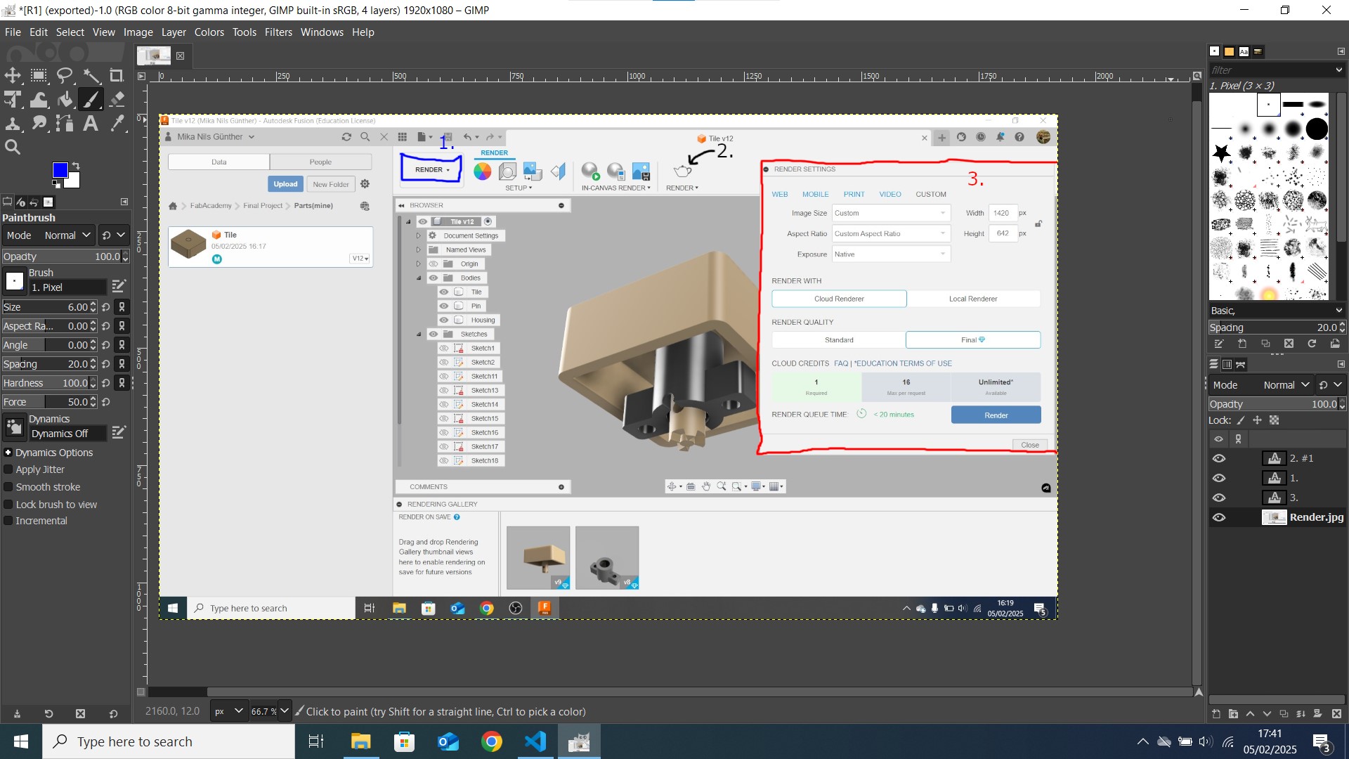Click the Paintbrush tool in GIMP
1349x759 pixels.
click(x=90, y=99)
